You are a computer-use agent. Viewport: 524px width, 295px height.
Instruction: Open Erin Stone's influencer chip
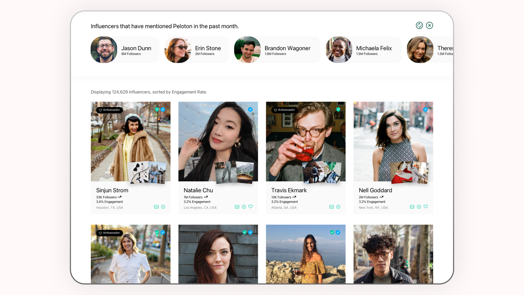(196, 50)
